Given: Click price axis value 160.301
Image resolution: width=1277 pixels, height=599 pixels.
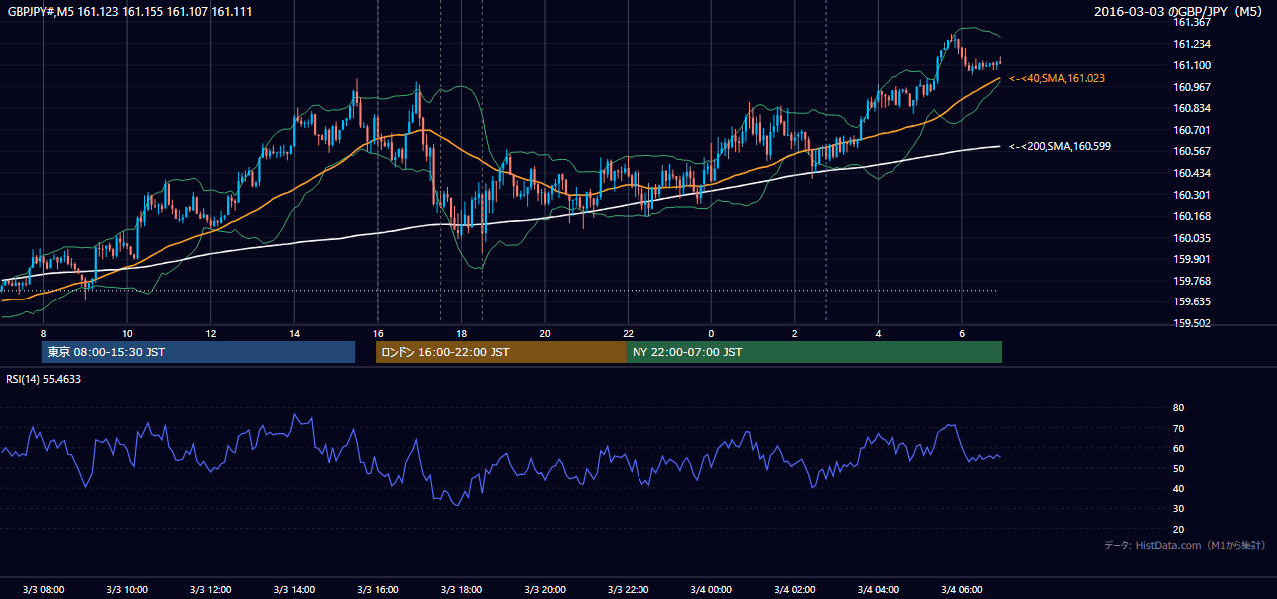Looking at the screenshot, I should tap(1191, 195).
